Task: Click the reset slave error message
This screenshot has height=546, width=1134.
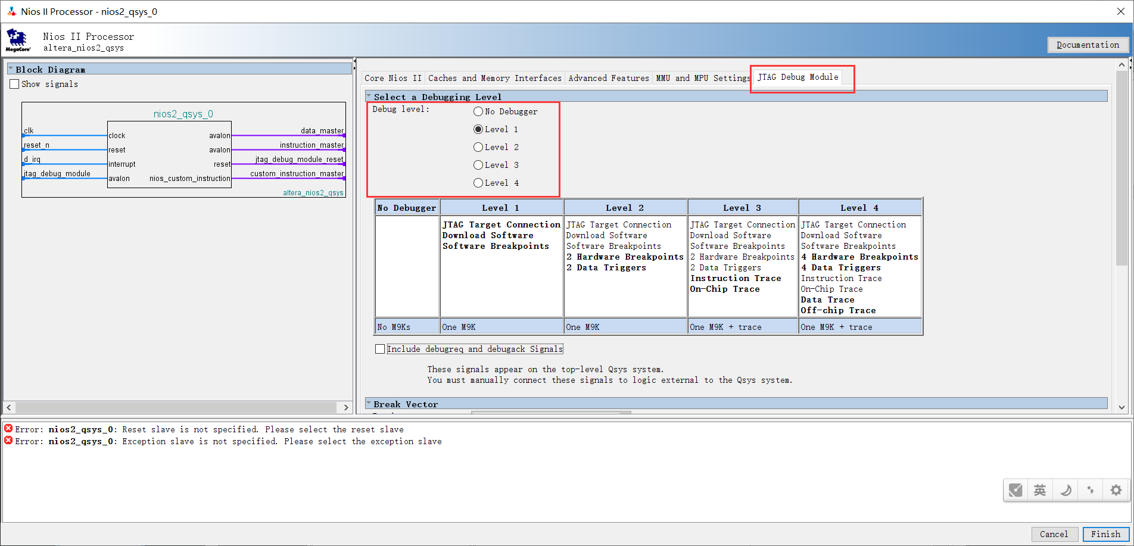Action: pyautogui.click(x=209, y=429)
